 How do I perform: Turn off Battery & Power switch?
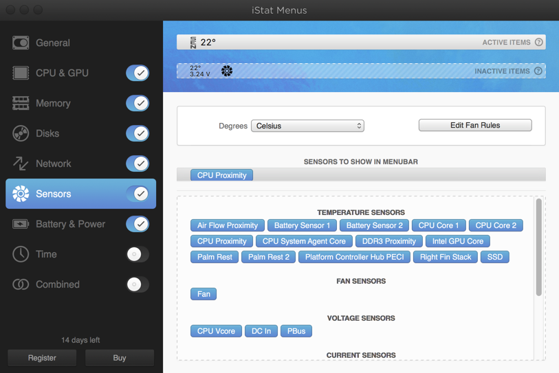point(138,224)
